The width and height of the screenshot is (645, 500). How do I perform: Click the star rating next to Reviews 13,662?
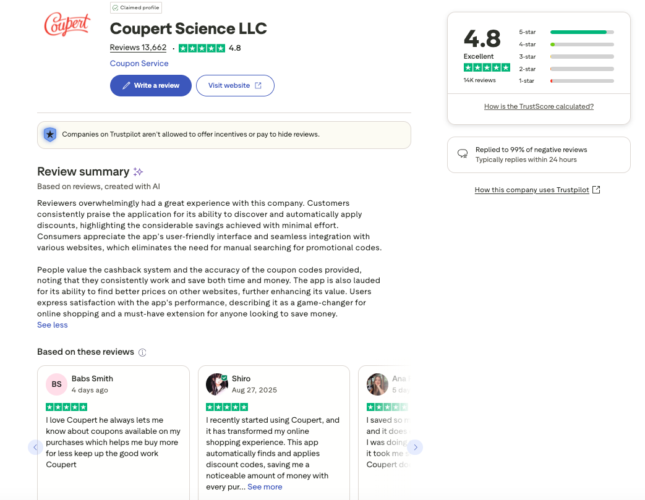202,48
